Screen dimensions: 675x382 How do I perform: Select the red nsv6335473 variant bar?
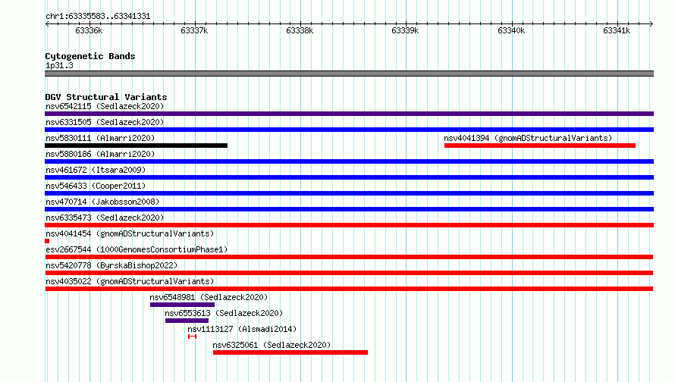(349, 225)
